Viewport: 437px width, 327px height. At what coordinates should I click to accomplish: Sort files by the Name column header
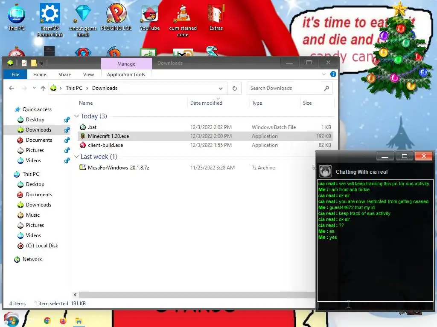[x=86, y=103]
